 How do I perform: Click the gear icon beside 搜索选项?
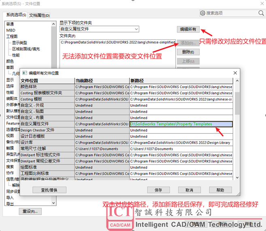point(203,13)
